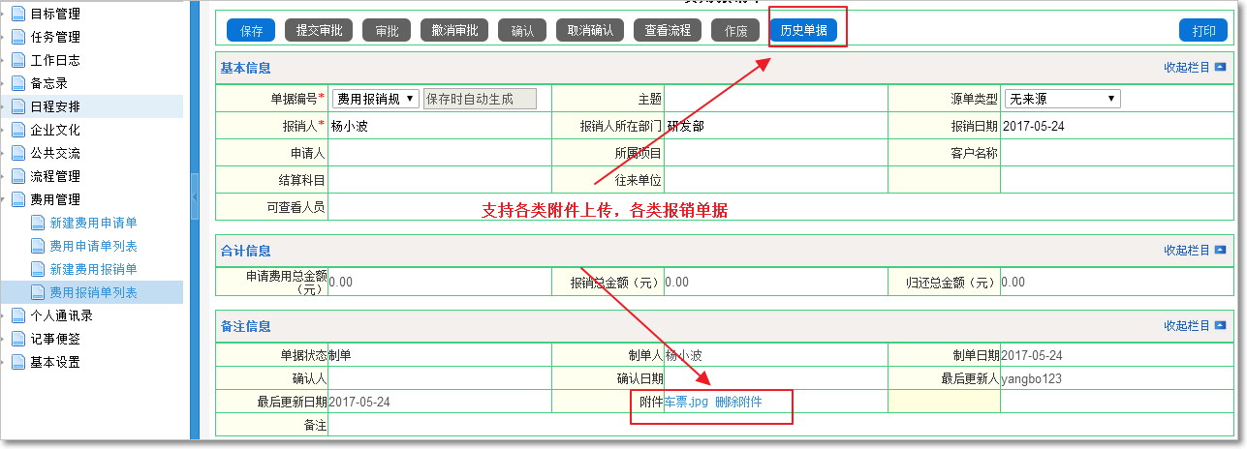
Task: Open 目标管理 in the sidebar
Action: tap(55, 14)
